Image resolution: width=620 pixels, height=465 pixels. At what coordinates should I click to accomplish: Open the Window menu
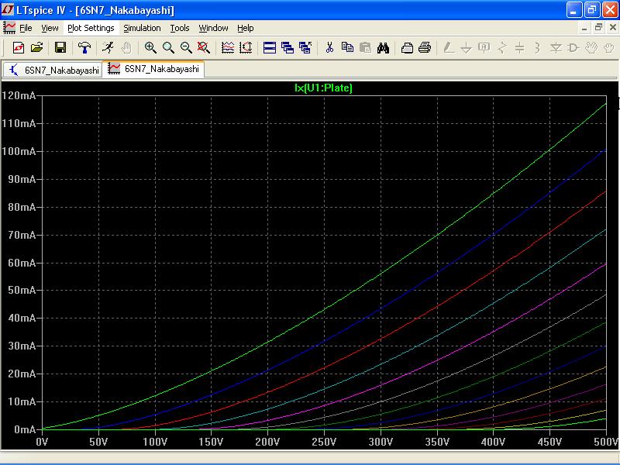coord(214,28)
